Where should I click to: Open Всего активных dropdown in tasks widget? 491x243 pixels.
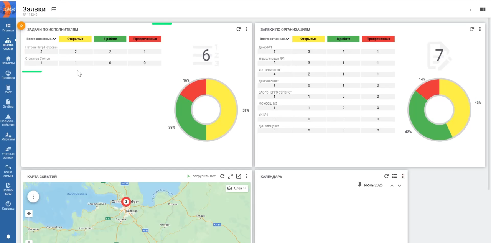pos(41,39)
